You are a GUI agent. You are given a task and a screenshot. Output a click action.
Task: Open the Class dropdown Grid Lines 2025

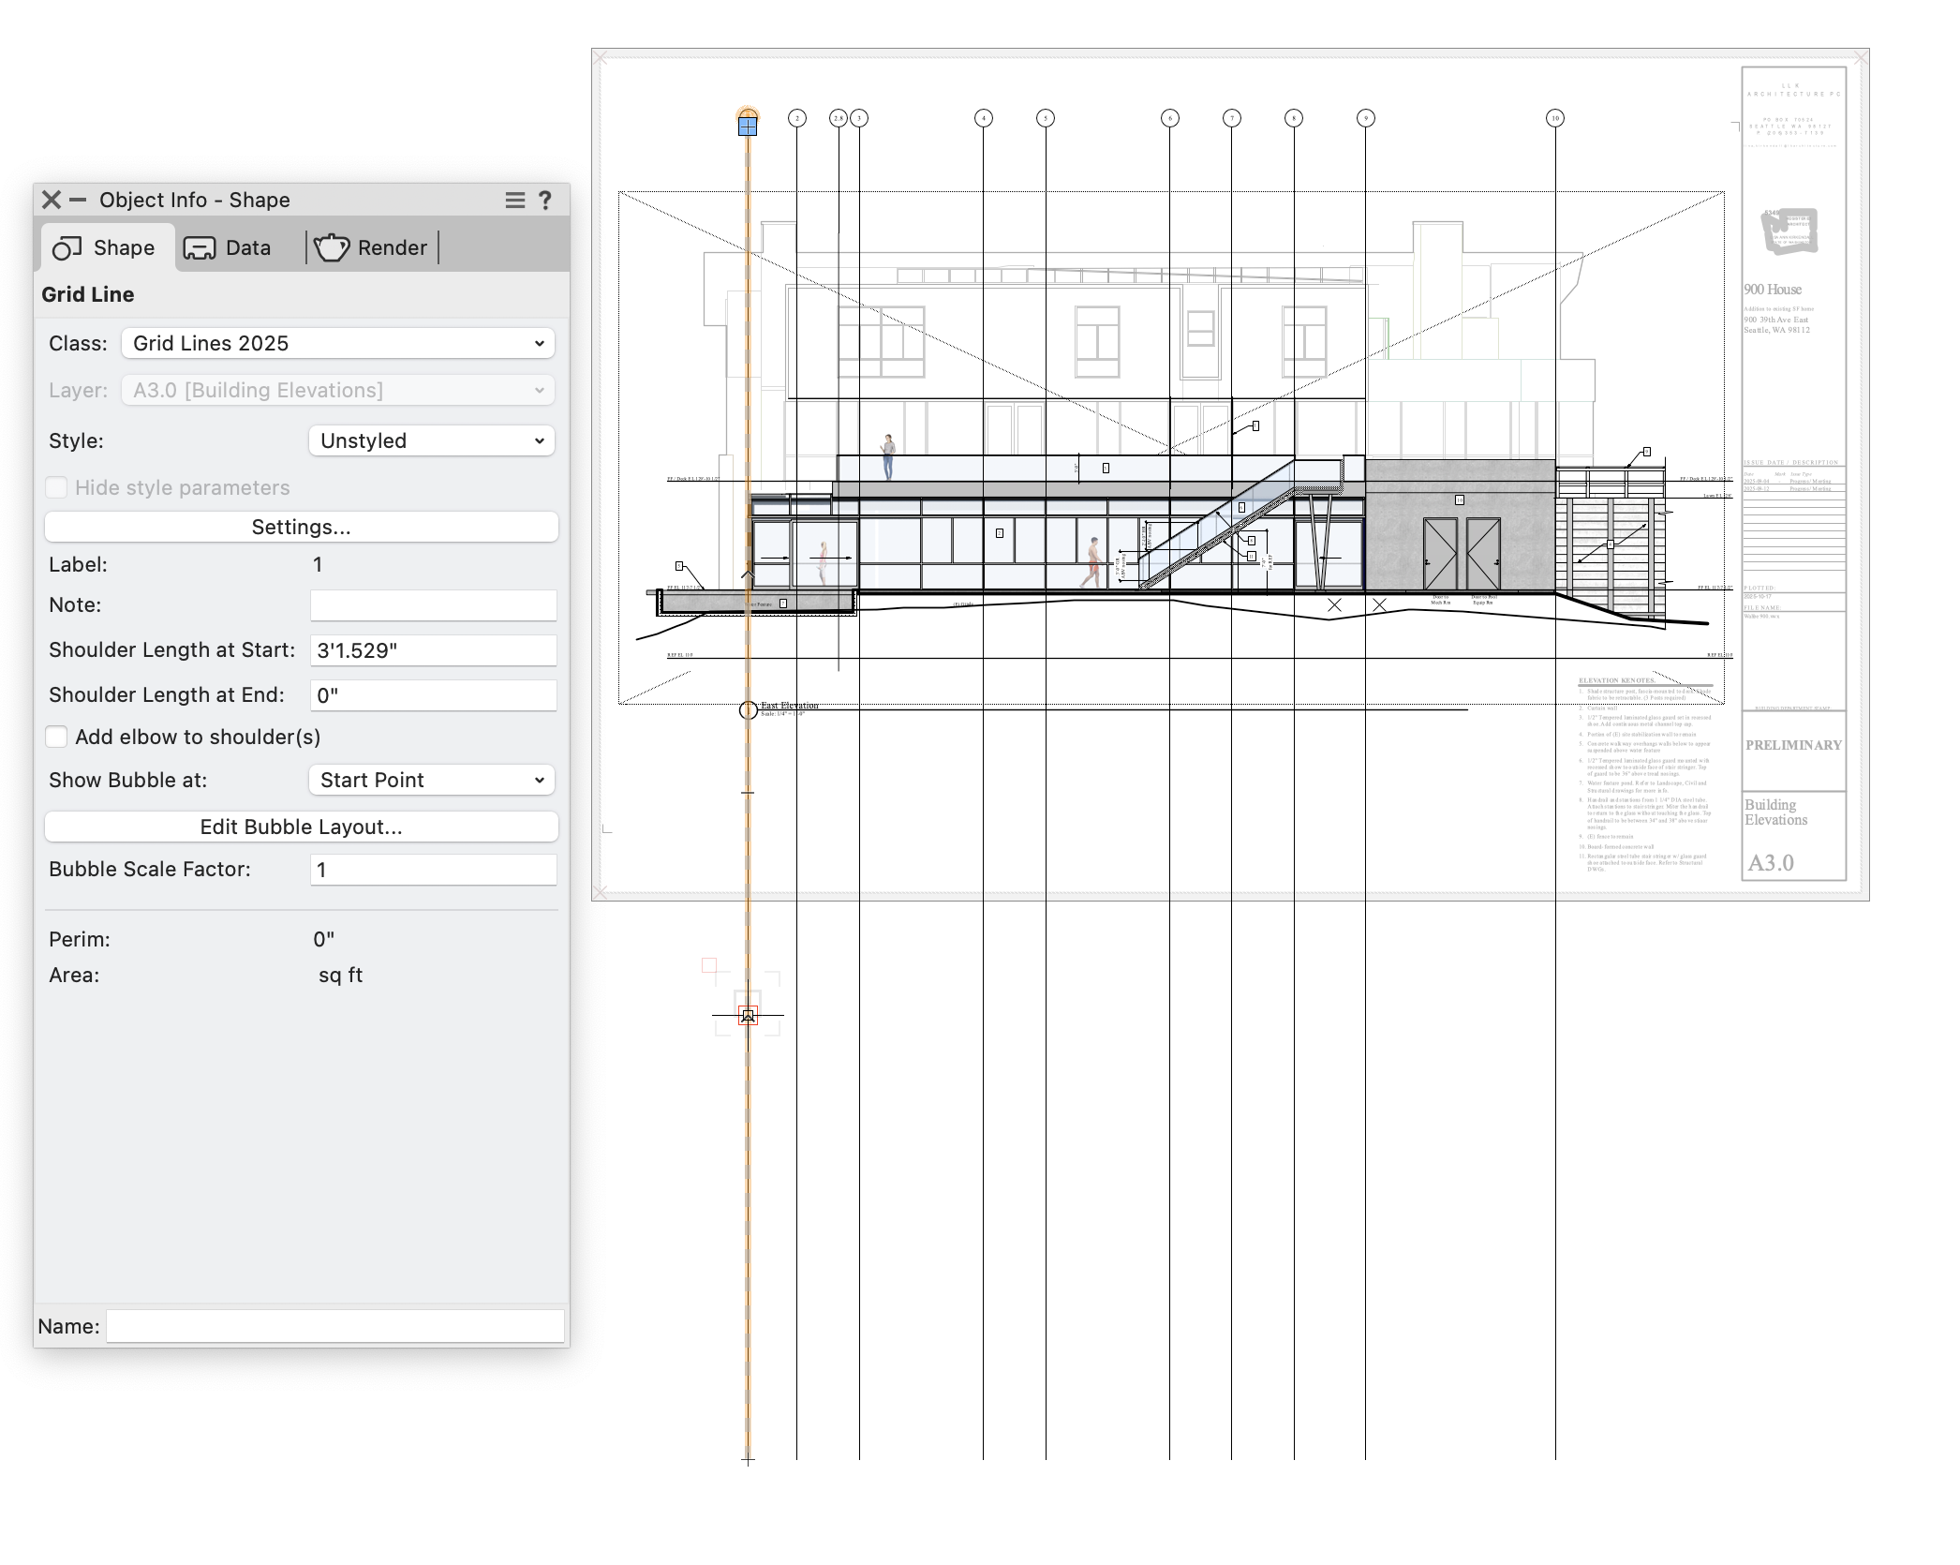[337, 343]
